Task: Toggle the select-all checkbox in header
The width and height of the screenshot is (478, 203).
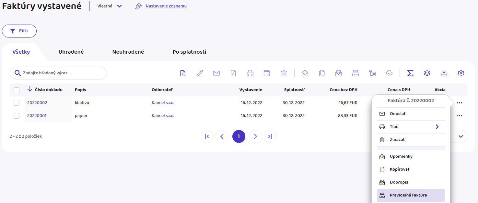Action: 17,90
